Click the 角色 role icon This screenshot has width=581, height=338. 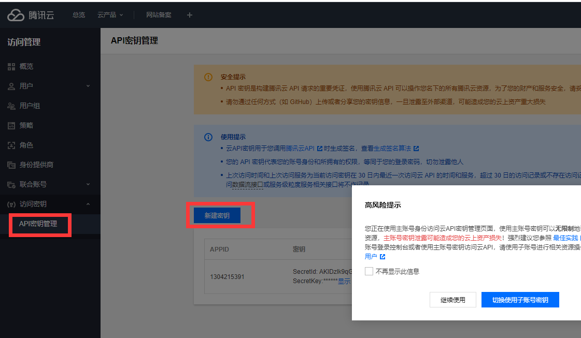(x=11, y=145)
